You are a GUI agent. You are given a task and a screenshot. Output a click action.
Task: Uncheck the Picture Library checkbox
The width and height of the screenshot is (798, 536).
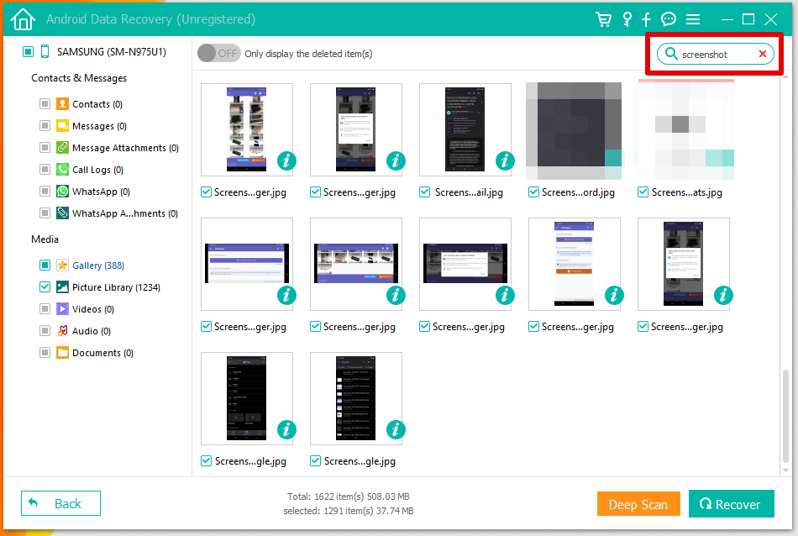[45, 287]
